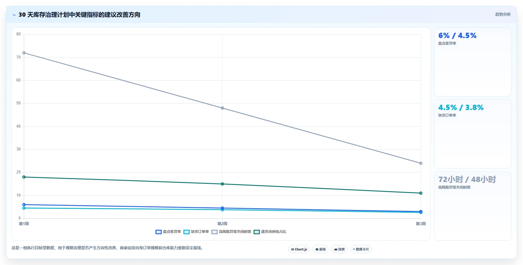Click the 80 y-axis tick label
The width and height of the screenshot is (523, 265).
(18, 34)
